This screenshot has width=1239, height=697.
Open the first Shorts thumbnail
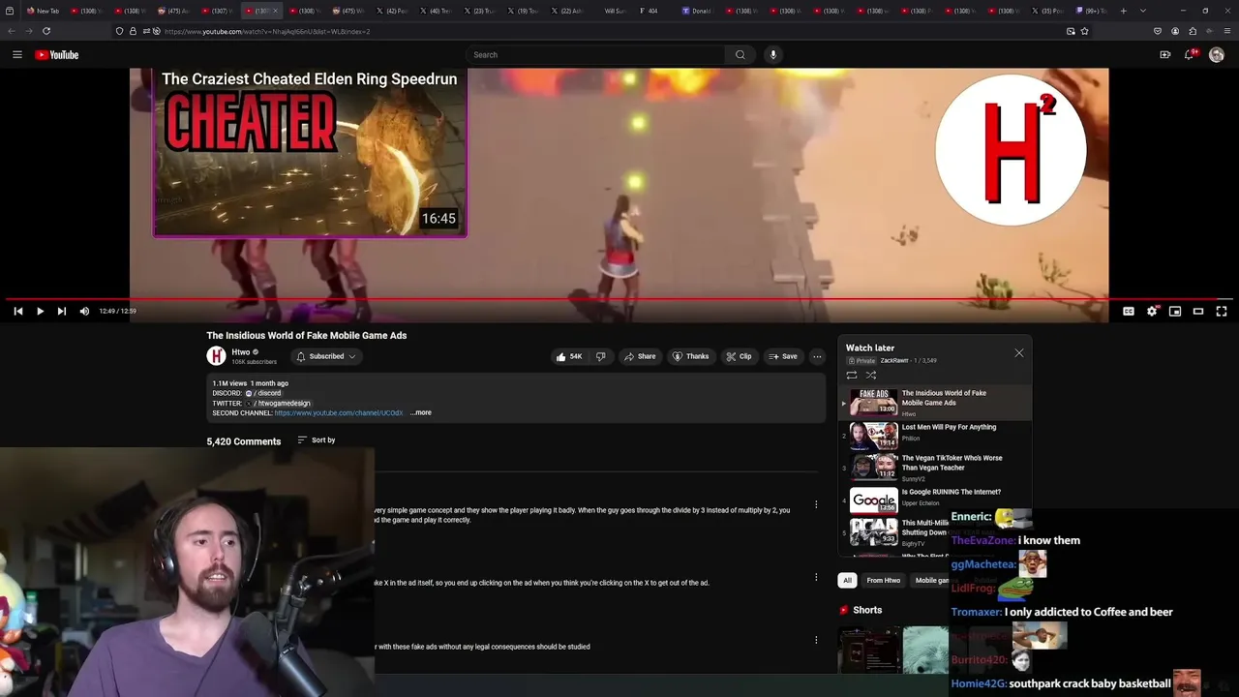point(867,650)
